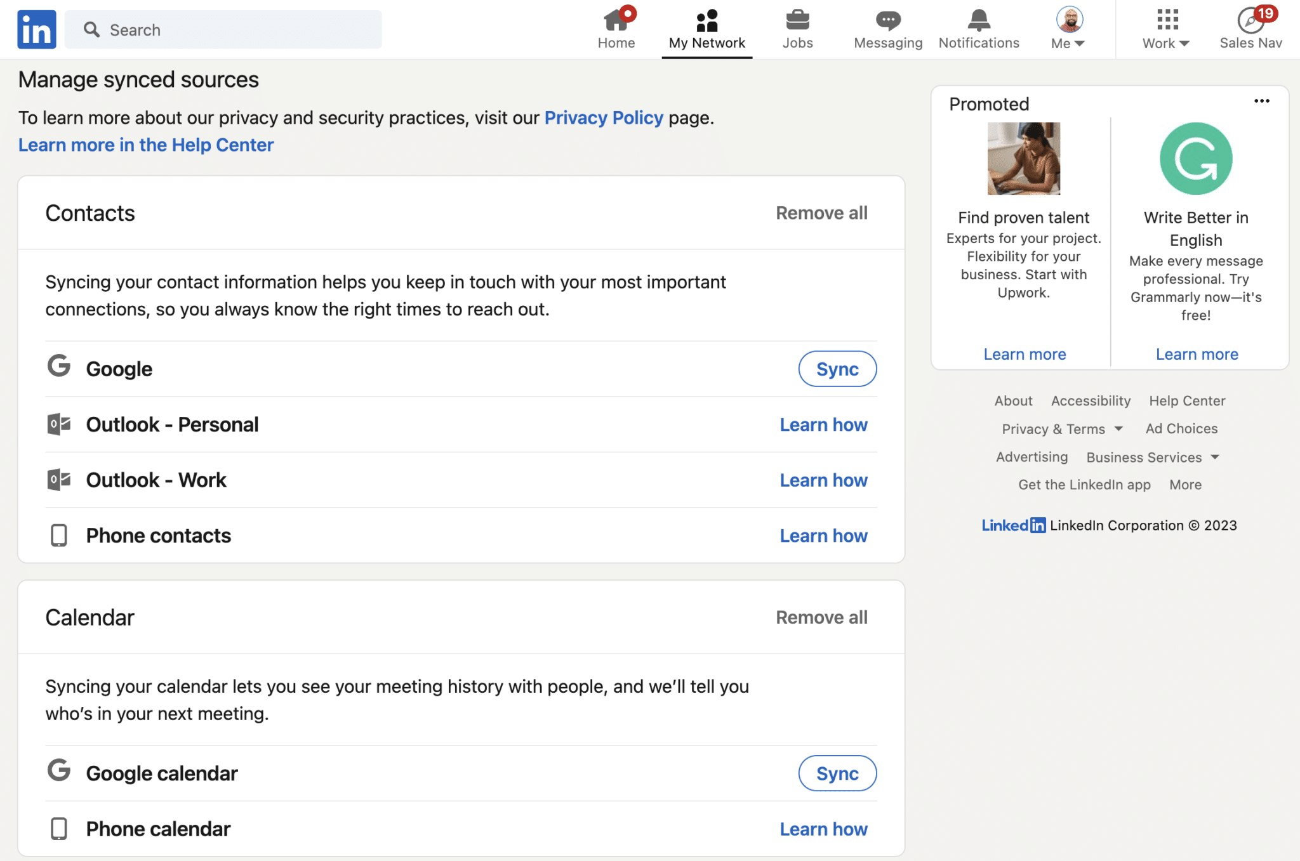
Task: Open Write Better in English ad title
Action: 1196,229
